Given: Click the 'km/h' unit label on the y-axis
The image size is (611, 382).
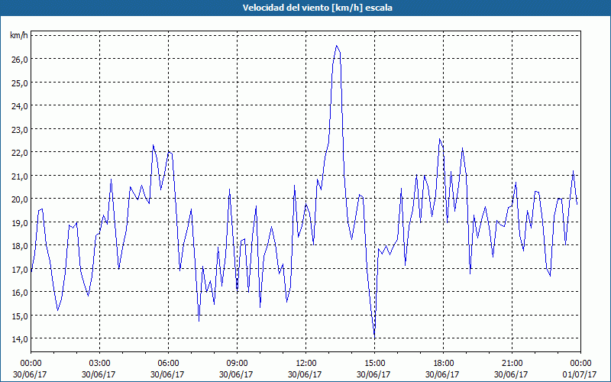Looking at the screenshot, I should click(19, 36).
